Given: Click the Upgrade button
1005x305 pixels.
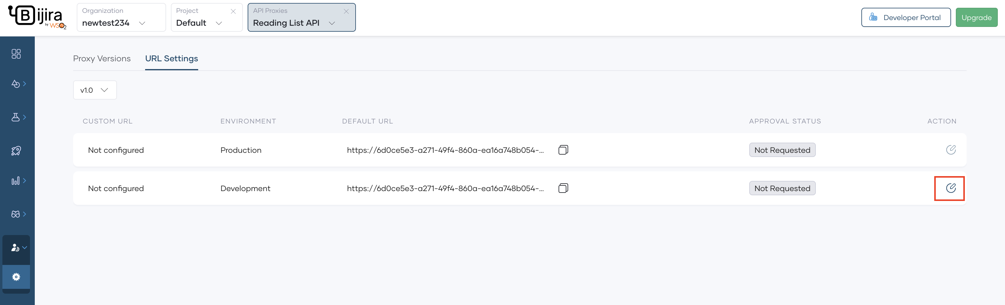Looking at the screenshot, I should click(x=977, y=17).
